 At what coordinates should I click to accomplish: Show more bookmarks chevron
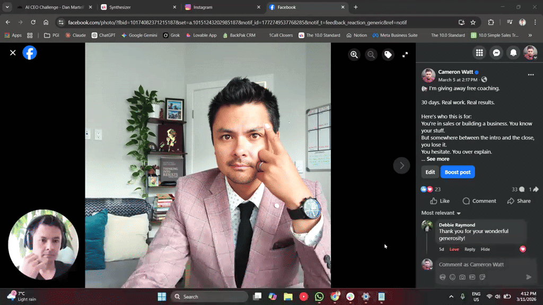pos(530,35)
